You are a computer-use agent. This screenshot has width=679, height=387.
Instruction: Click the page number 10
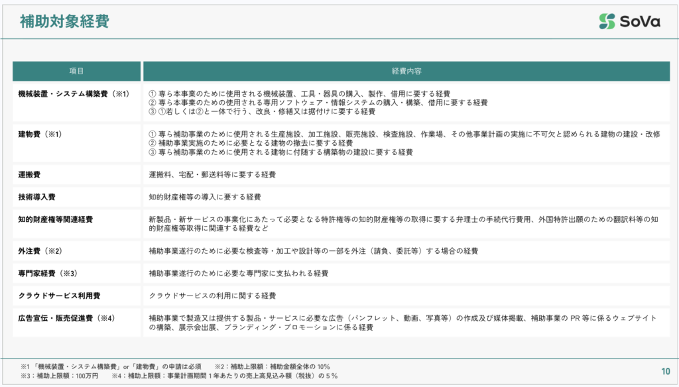click(665, 371)
